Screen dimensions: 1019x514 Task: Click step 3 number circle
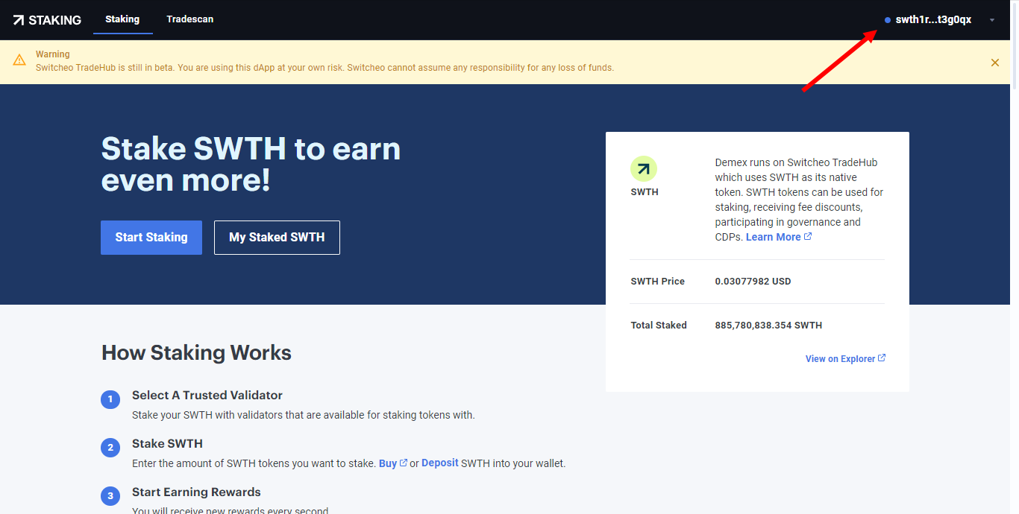(110, 496)
